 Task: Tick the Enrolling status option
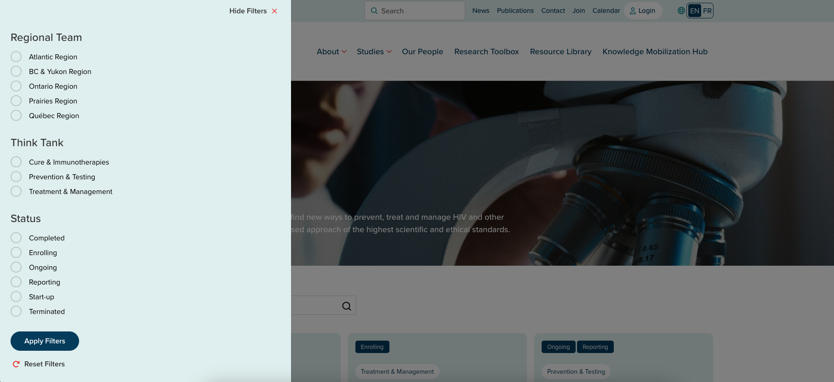coord(16,252)
